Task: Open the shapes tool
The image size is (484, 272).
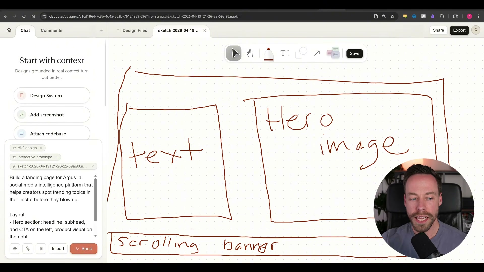Action: [x=301, y=53]
